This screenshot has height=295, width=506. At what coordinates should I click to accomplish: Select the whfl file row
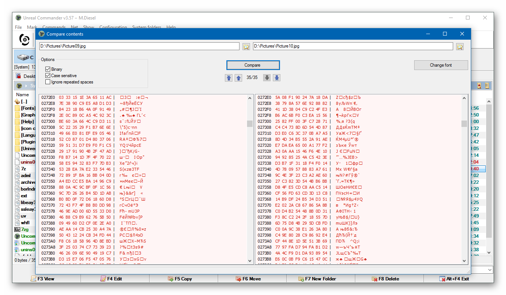(24, 223)
